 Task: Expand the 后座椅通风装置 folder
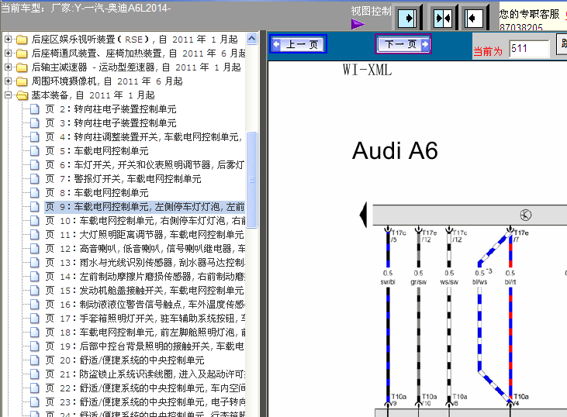[8, 53]
